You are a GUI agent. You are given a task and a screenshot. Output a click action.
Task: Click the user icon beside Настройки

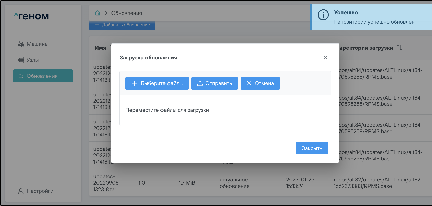pyautogui.click(x=21, y=191)
